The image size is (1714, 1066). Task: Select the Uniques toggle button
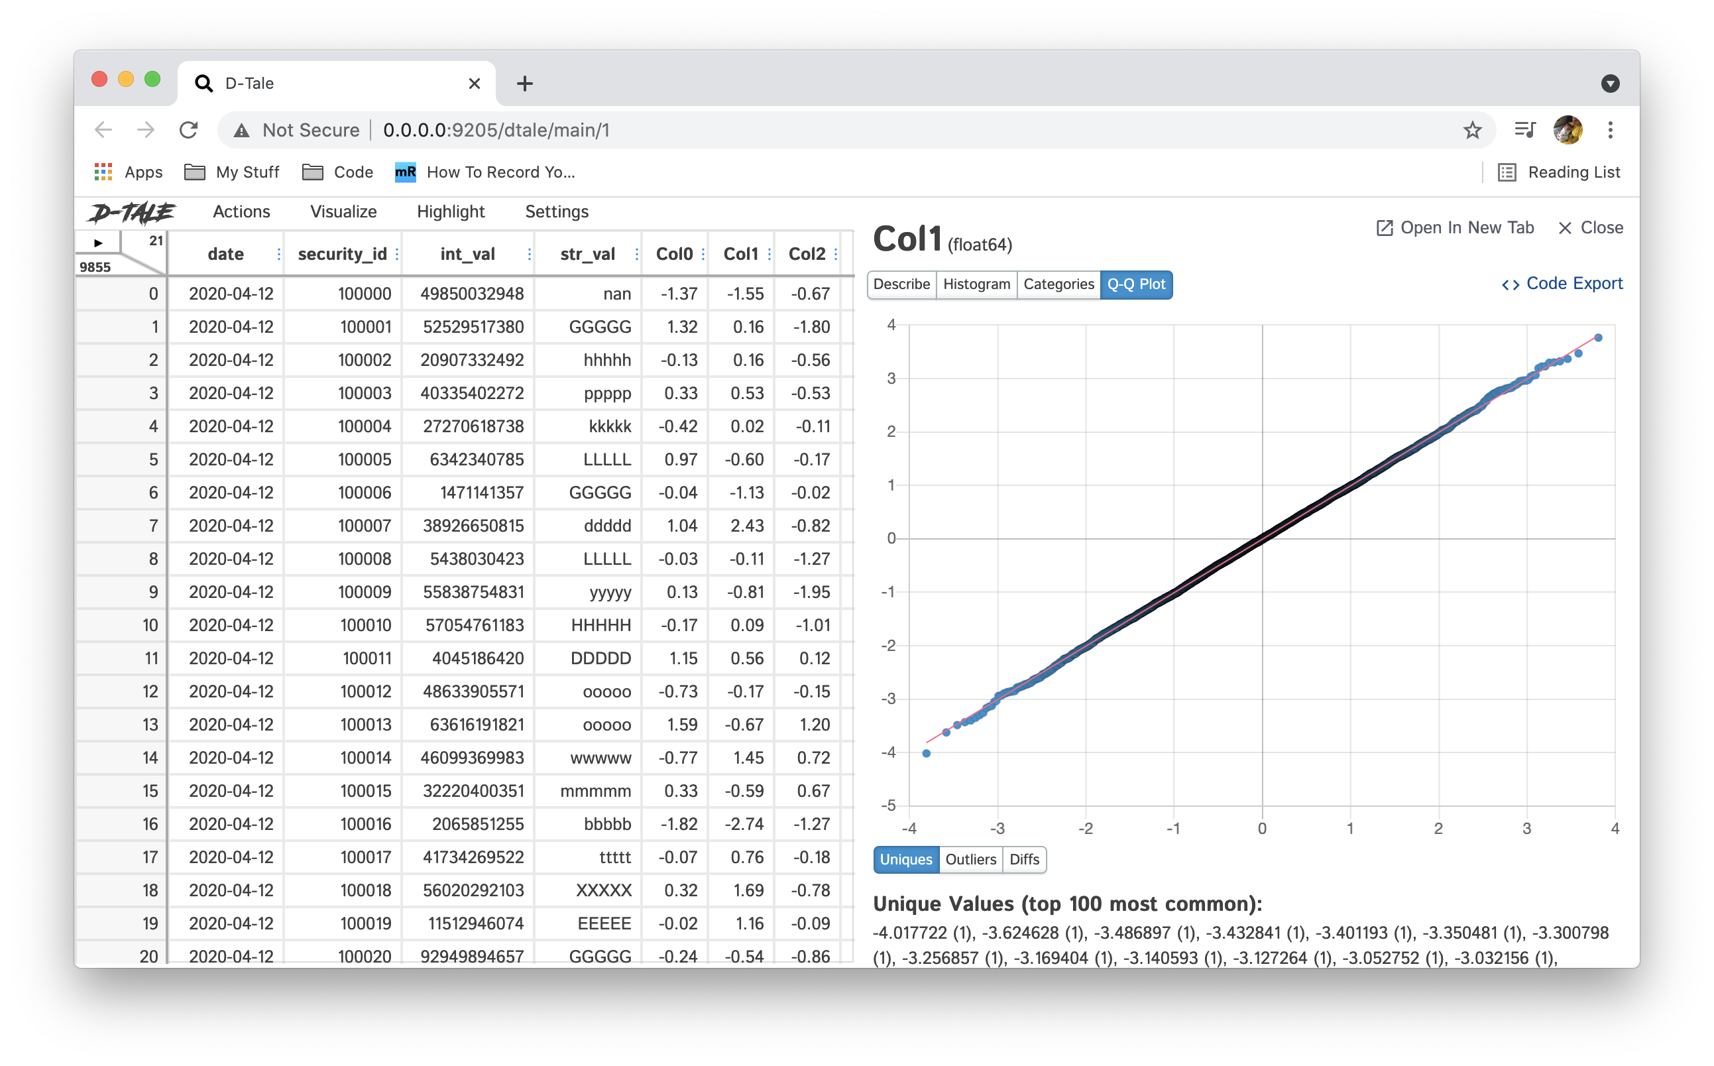coord(905,859)
